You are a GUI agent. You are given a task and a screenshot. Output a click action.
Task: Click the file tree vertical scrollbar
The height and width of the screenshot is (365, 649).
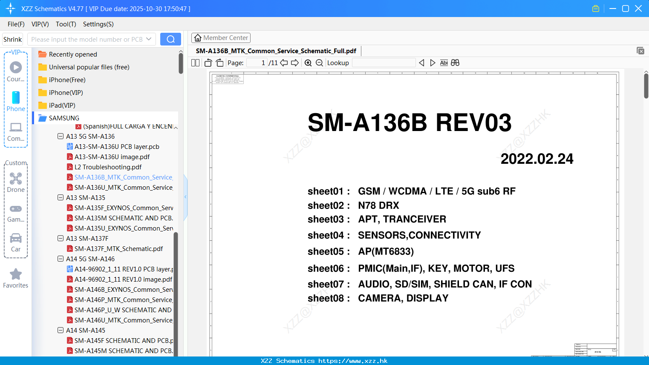coord(176,294)
